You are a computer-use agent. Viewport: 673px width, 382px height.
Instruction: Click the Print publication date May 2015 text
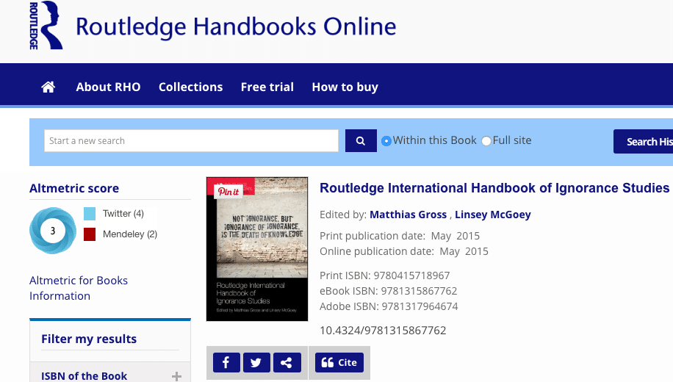click(x=400, y=236)
